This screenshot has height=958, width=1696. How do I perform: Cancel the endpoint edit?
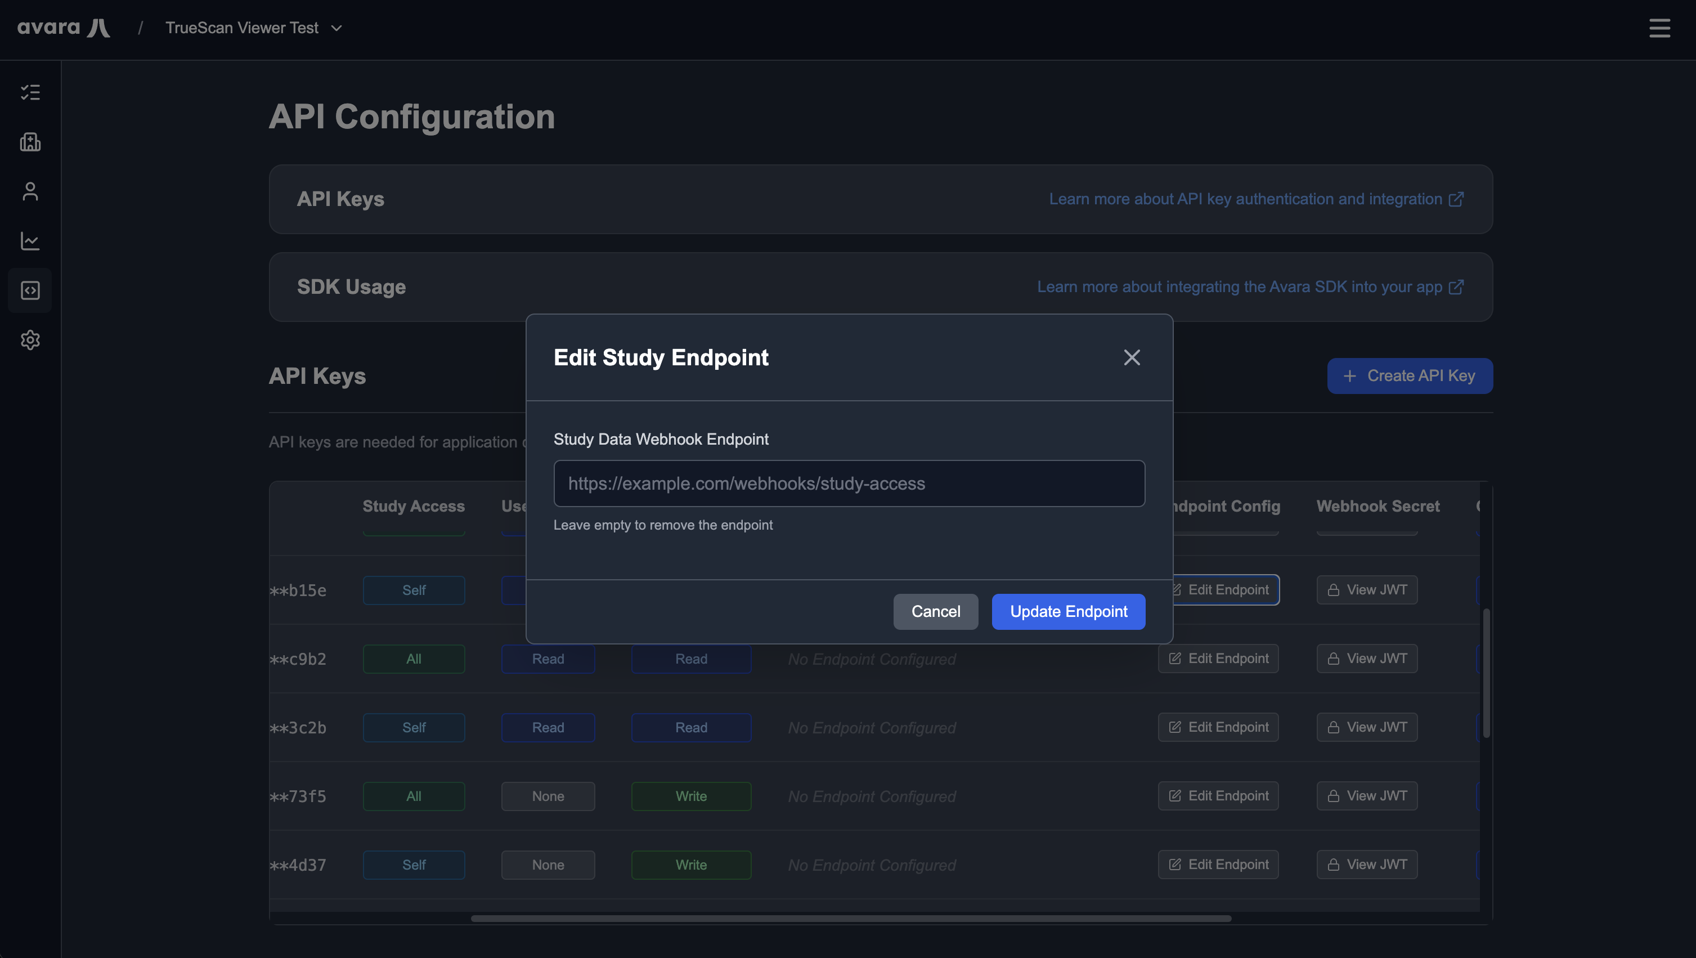click(x=936, y=611)
